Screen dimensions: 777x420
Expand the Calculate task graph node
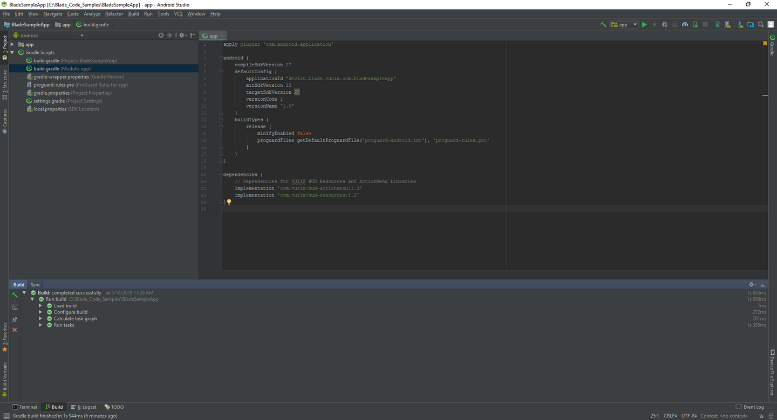pyautogui.click(x=40, y=319)
